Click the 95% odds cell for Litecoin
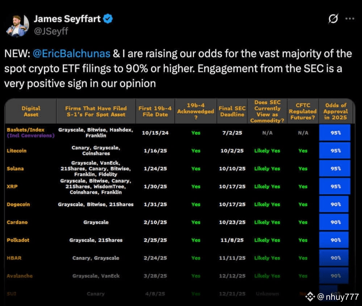 tap(335, 150)
